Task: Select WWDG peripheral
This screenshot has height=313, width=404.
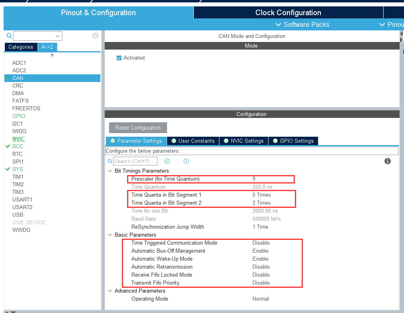Action: [21, 230]
